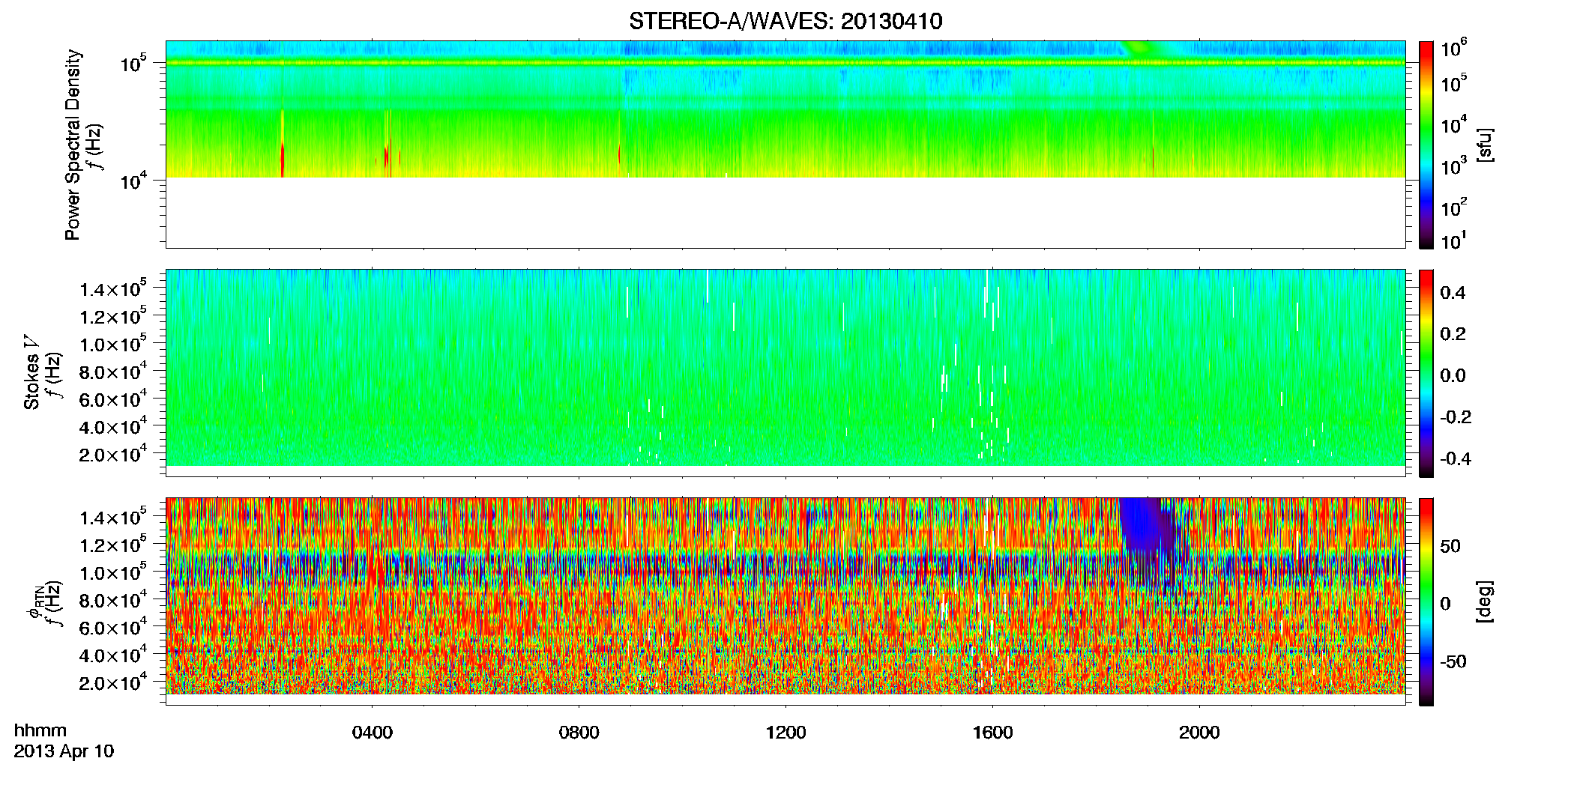This screenshot has height=809, width=1571.
Task: Click the 2.0×10^4 tick on φRTN axis
Action: tap(113, 682)
